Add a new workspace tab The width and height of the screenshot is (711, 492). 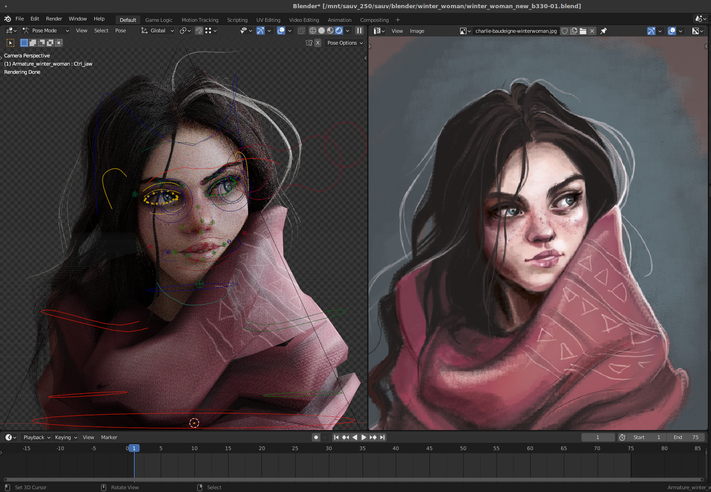click(398, 20)
